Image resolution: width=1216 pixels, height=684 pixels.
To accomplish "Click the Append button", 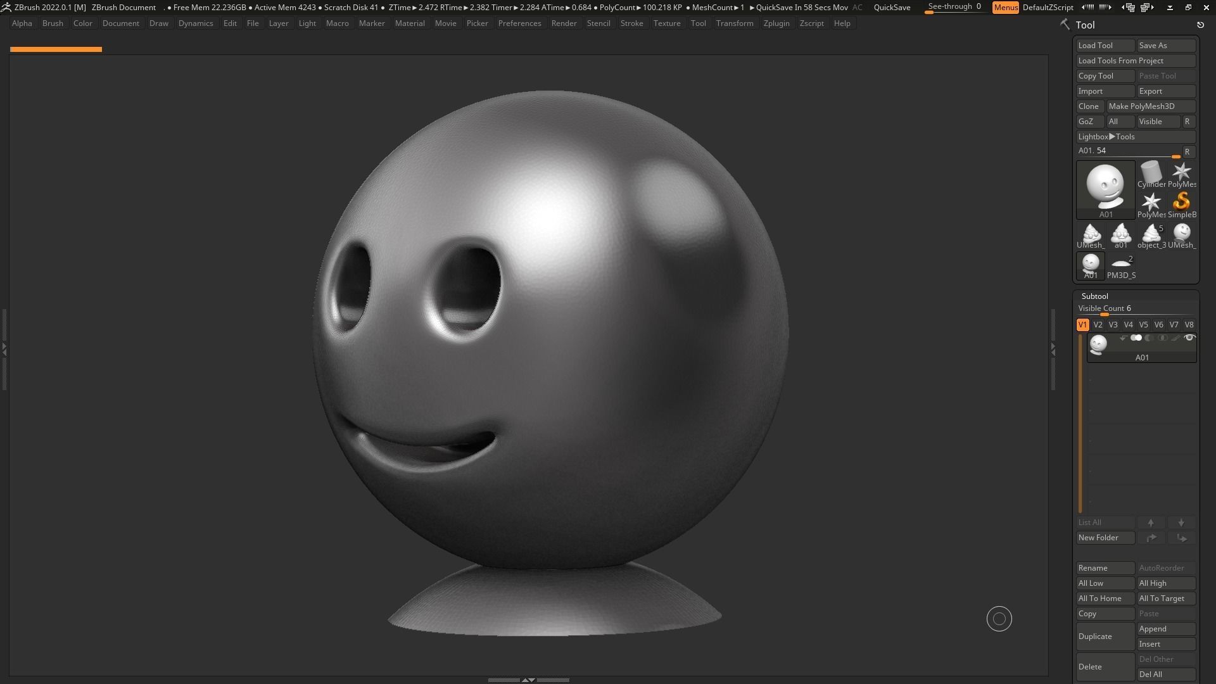I will (x=1166, y=629).
